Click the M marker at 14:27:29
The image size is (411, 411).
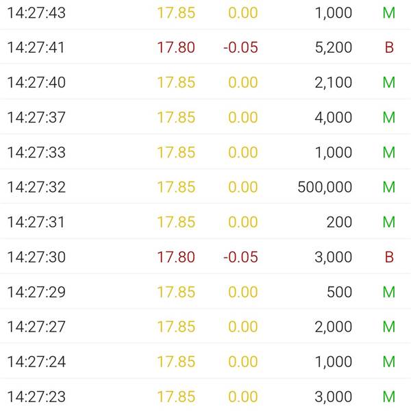pyautogui.click(x=388, y=292)
